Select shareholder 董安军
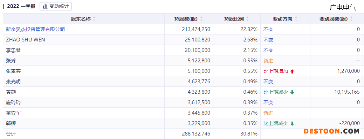The height and width of the screenshot is (139, 364). click(13, 113)
